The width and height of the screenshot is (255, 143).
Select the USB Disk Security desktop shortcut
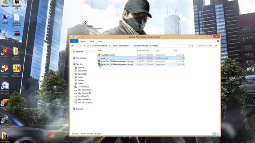(x=5, y=71)
